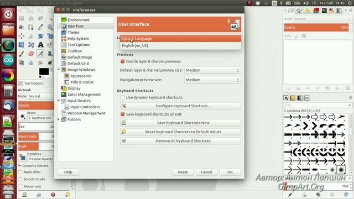Click Reset button in Preferences dialog

point(183,172)
